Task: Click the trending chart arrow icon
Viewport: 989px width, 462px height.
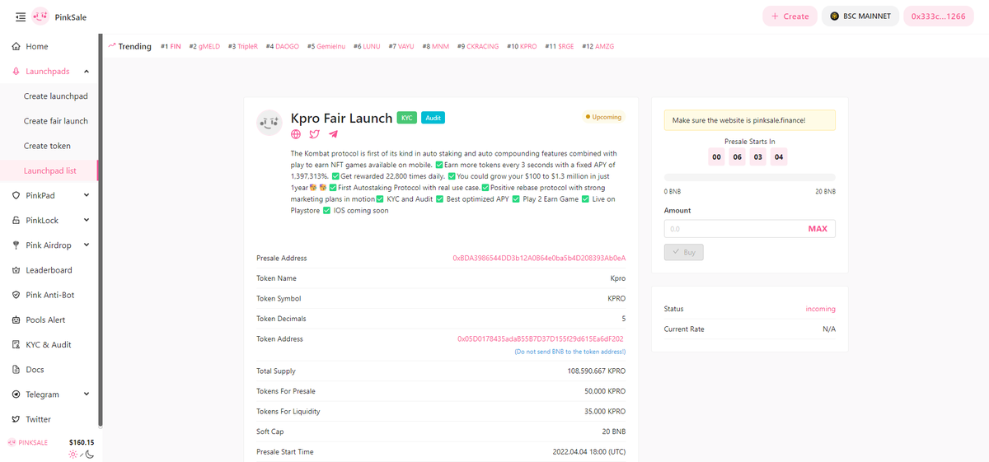Action: [111, 46]
